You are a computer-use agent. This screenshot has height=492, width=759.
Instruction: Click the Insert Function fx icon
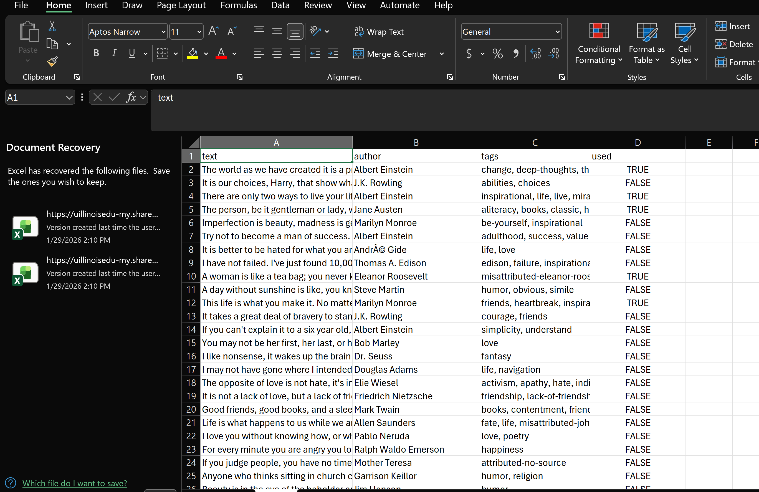coord(131,97)
